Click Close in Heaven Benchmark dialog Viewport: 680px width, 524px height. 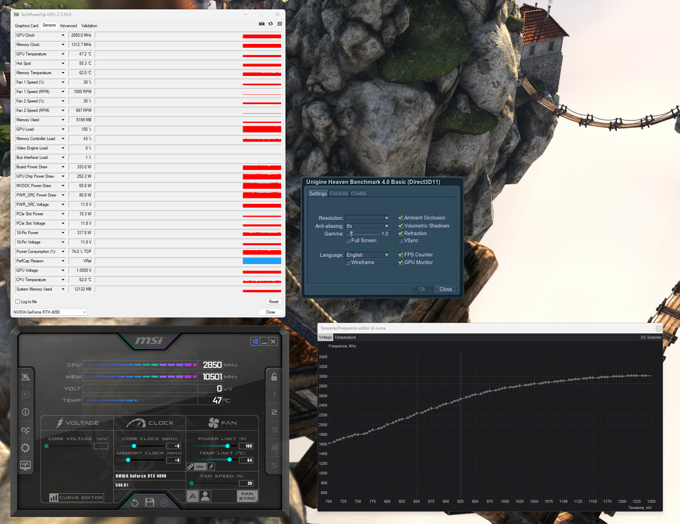point(445,290)
